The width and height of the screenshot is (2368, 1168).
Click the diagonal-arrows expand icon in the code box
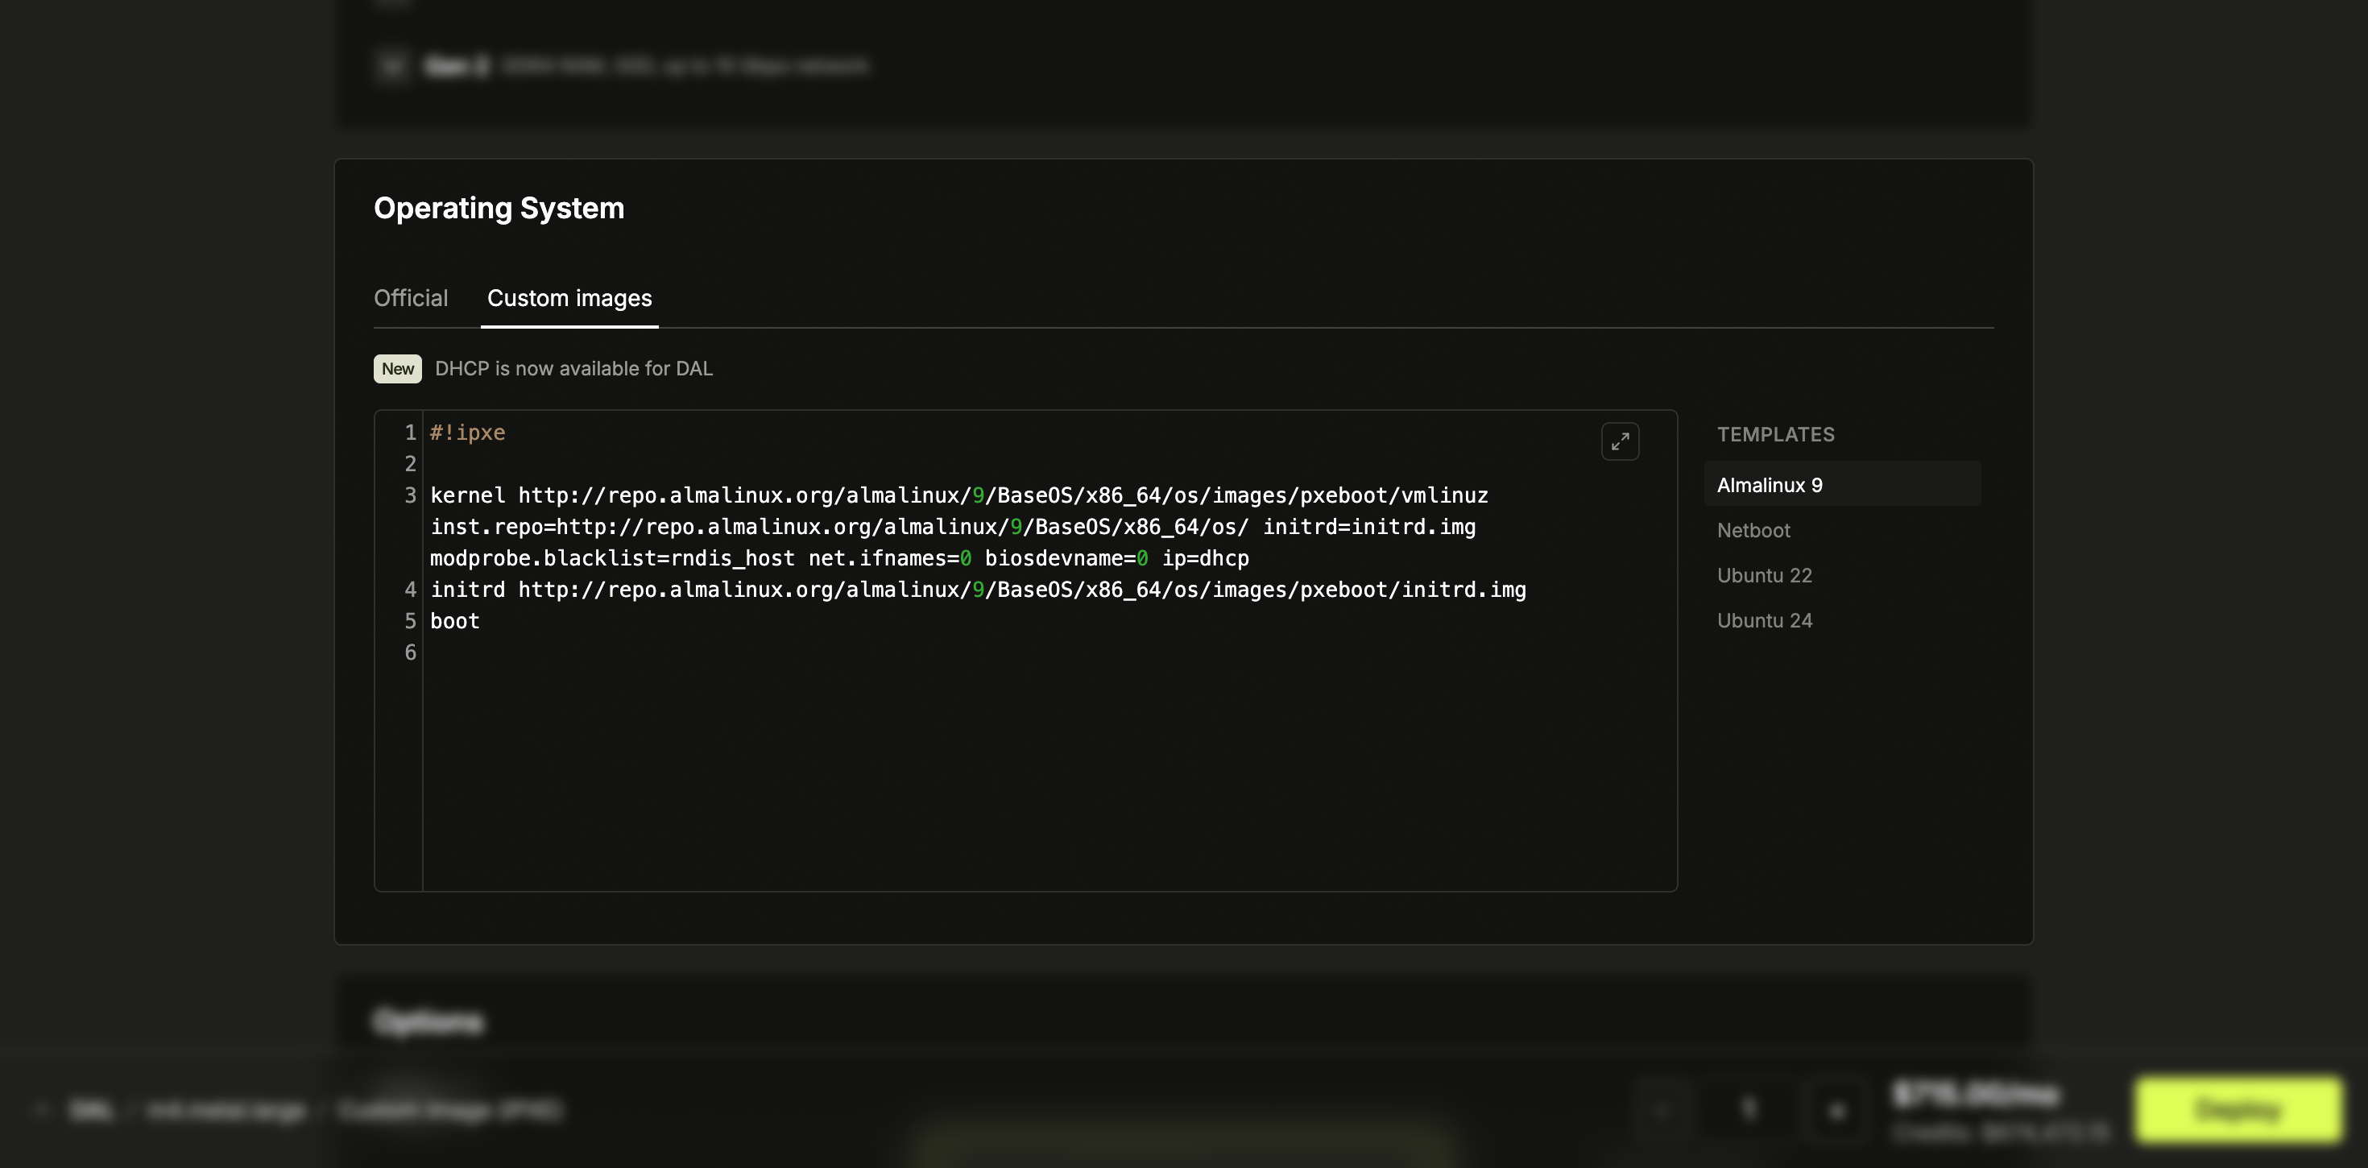pyautogui.click(x=1621, y=441)
